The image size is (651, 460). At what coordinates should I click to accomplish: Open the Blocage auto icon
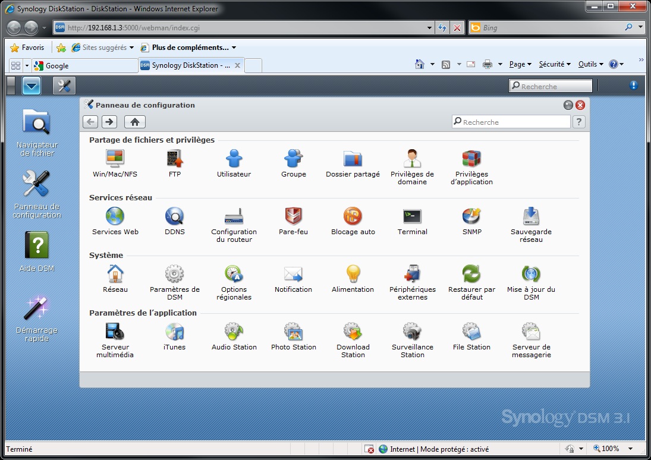coord(353,216)
